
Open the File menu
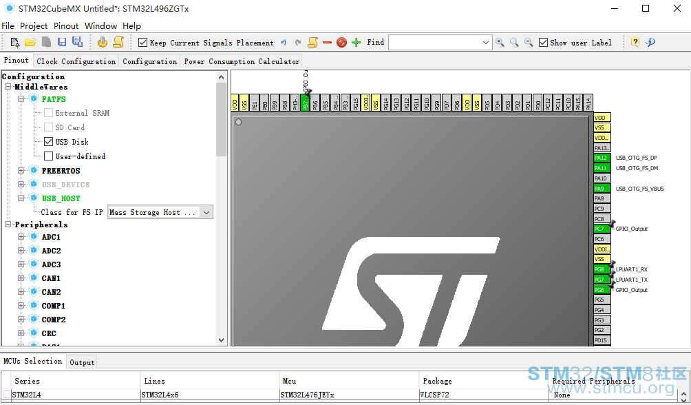(8, 26)
